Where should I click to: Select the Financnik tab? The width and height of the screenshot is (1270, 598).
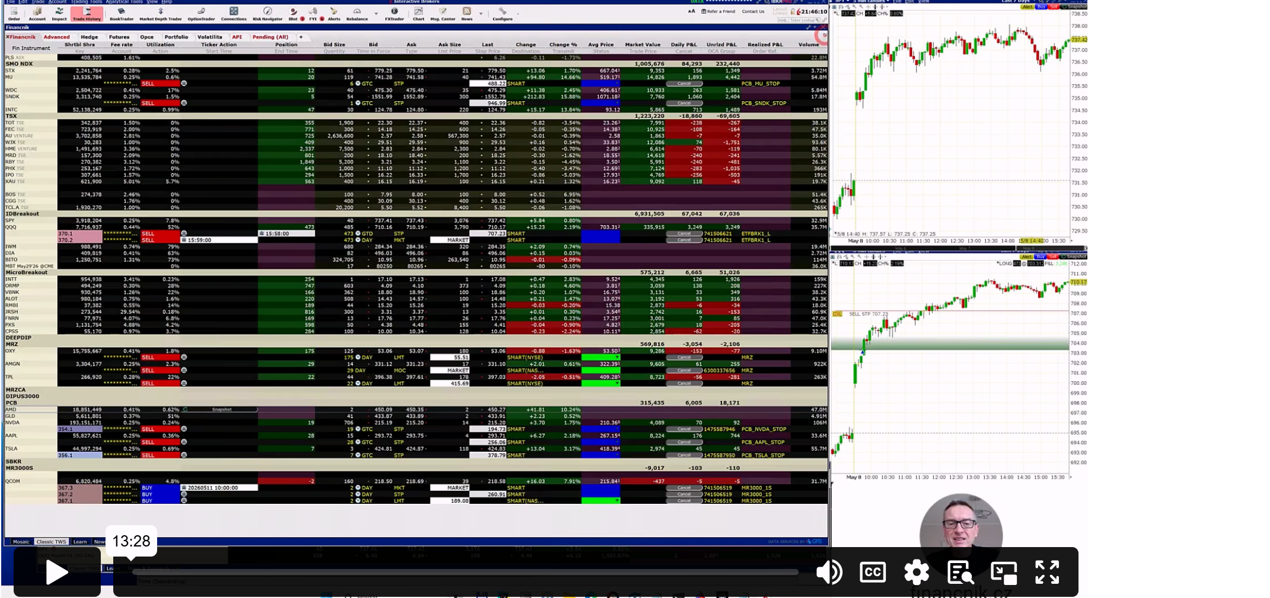21,37
